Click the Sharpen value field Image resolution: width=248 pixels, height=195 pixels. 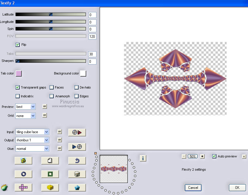[x=92, y=62]
